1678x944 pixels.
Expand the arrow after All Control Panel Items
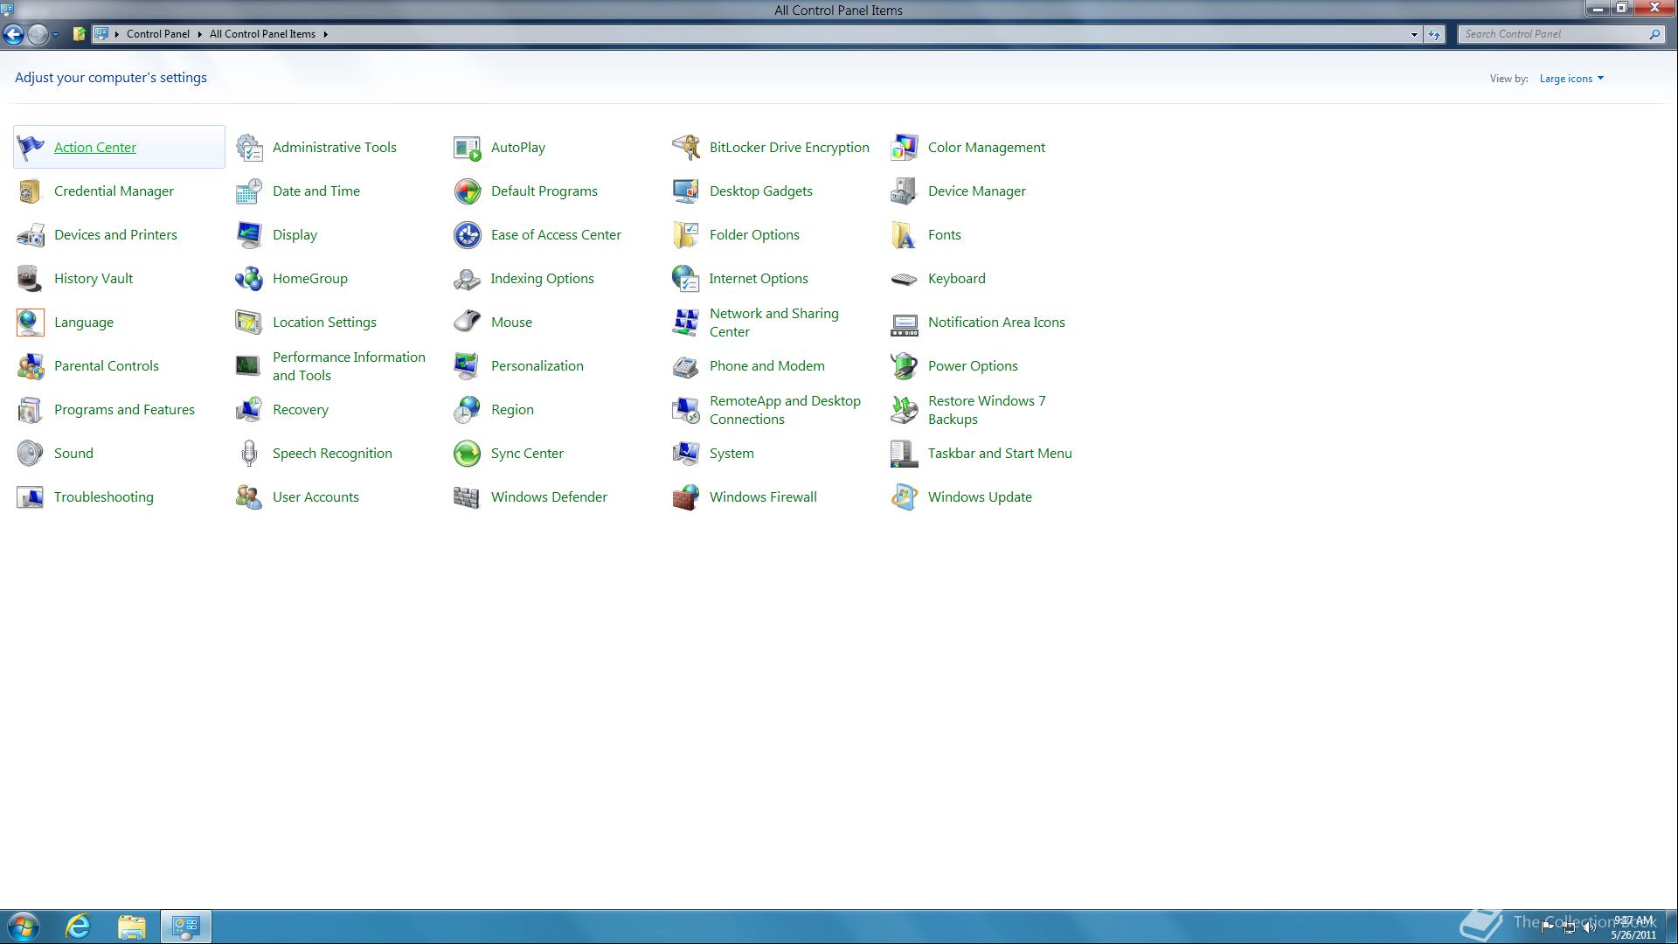tap(325, 34)
